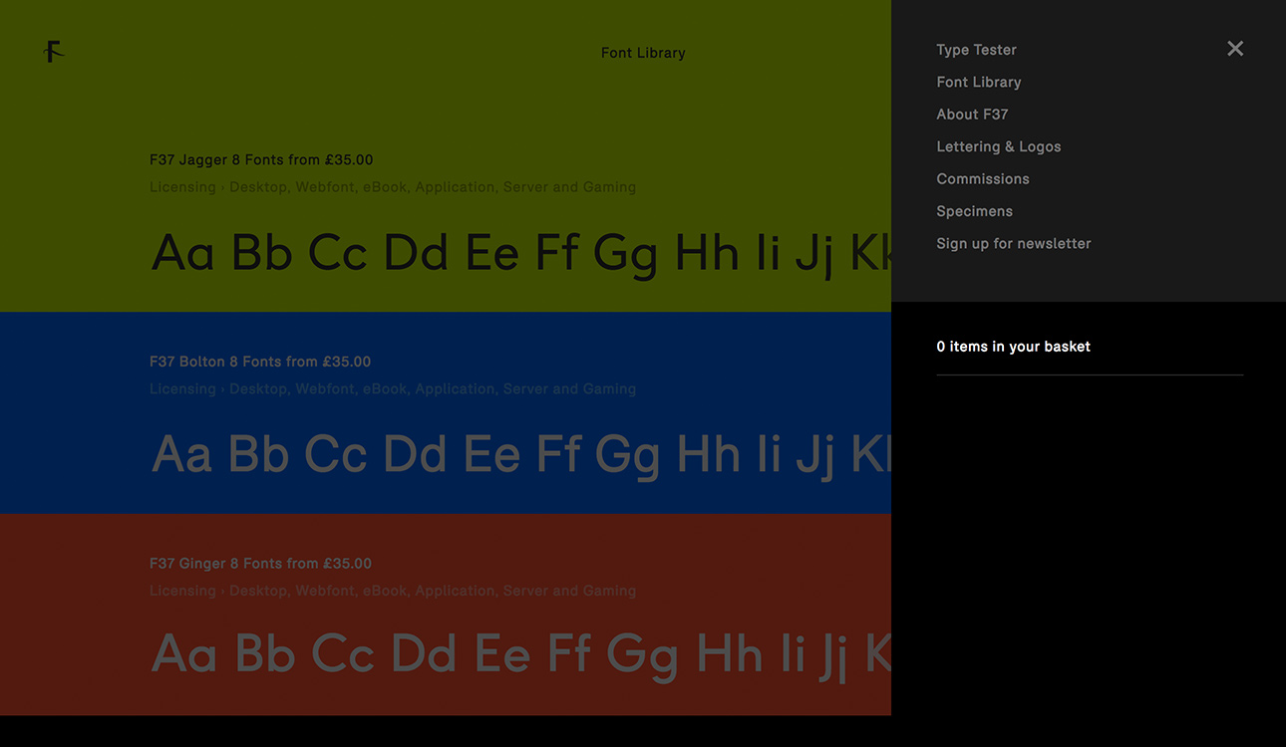Screen dimensions: 1286x747
Task: Open Commissions menu item
Action: pos(982,179)
